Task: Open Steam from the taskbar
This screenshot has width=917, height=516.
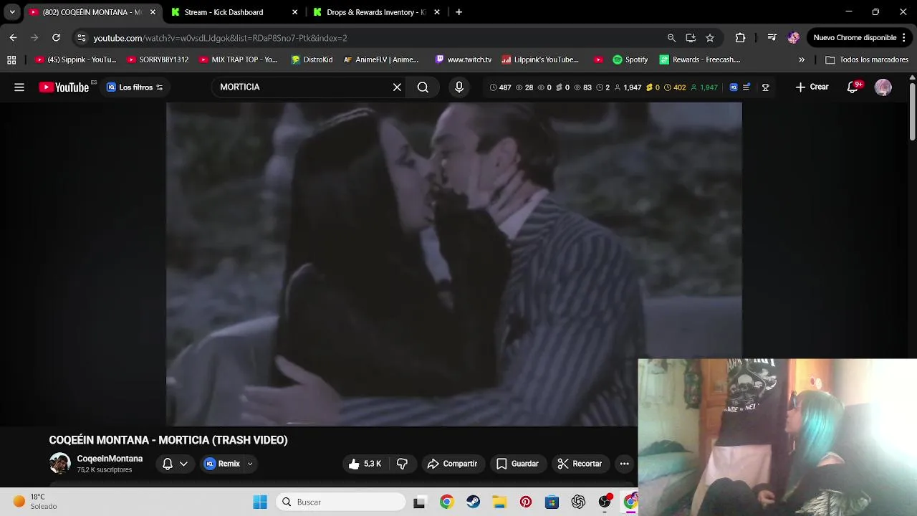Action: coord(473,502)
